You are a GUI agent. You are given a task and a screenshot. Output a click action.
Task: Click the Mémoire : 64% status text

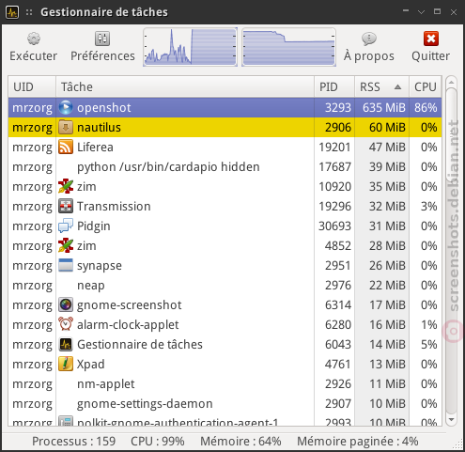240,442
